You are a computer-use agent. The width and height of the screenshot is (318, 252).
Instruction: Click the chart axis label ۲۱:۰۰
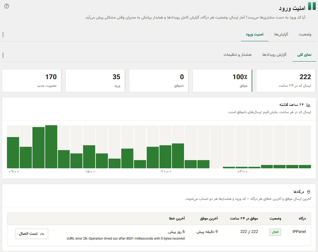[166, 172]
